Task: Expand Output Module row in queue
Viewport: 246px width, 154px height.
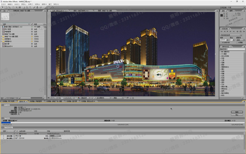Action: 4,138
